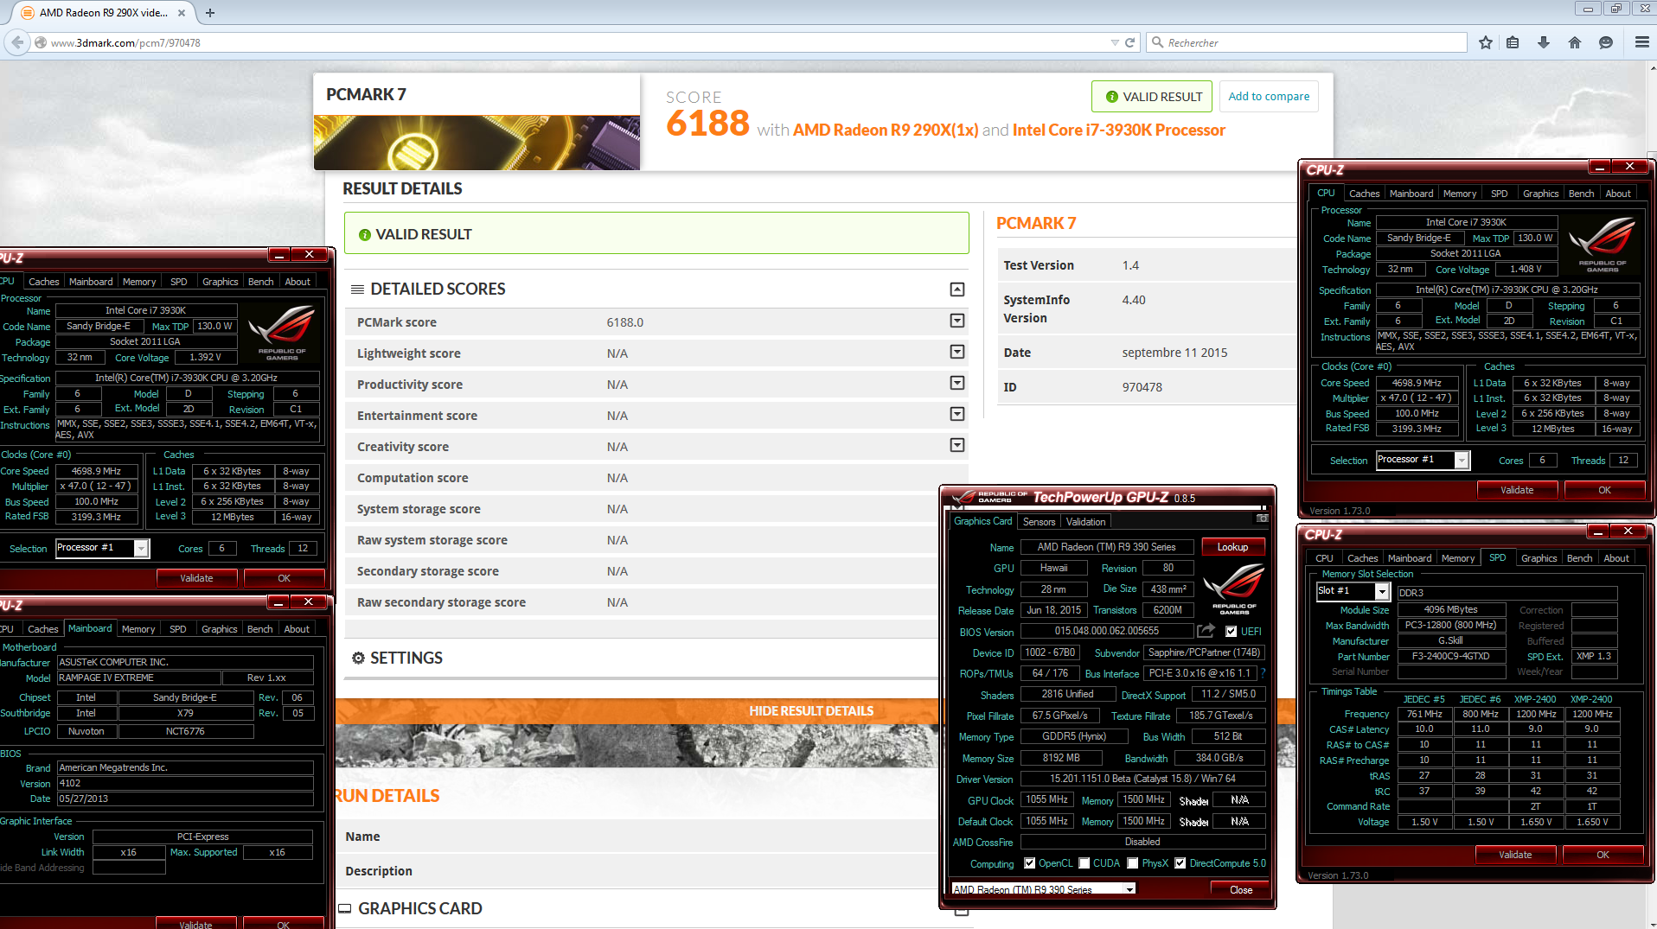The image size is (1657, 929).
Task: Click the Add to compare button
Action: click(1269, 97)
